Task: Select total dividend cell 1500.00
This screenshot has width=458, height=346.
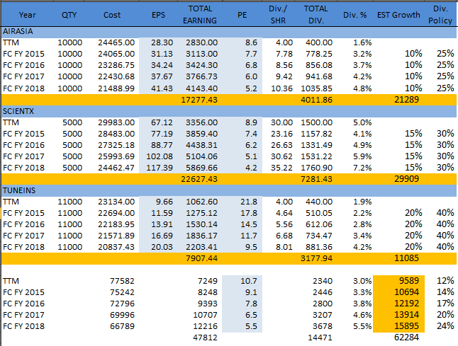Action: tap(317, 122)
